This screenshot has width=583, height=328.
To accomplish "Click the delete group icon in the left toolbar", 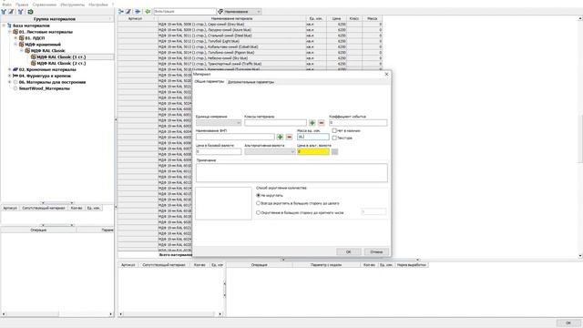I will tap(20, 12).
